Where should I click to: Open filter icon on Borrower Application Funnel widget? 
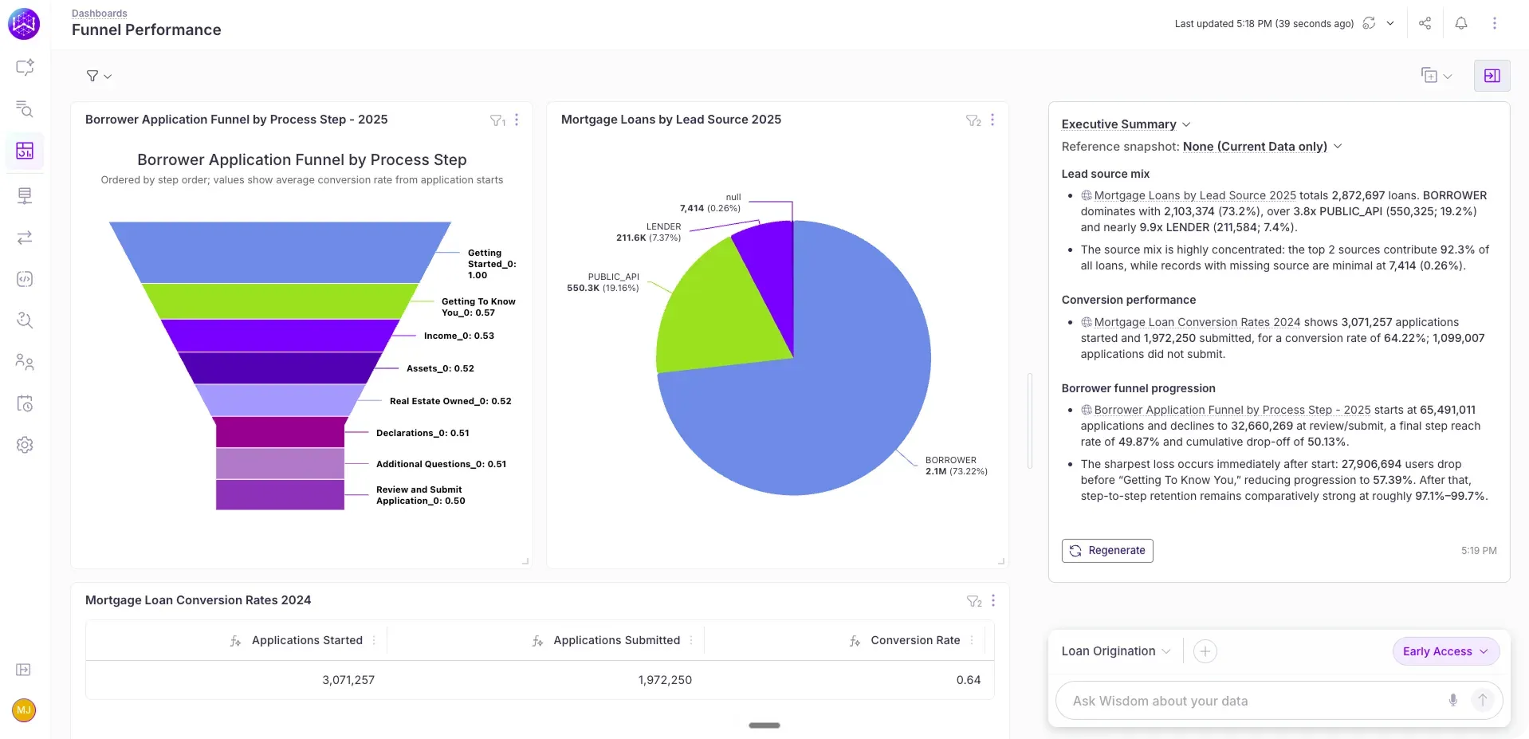coord(497,120)
